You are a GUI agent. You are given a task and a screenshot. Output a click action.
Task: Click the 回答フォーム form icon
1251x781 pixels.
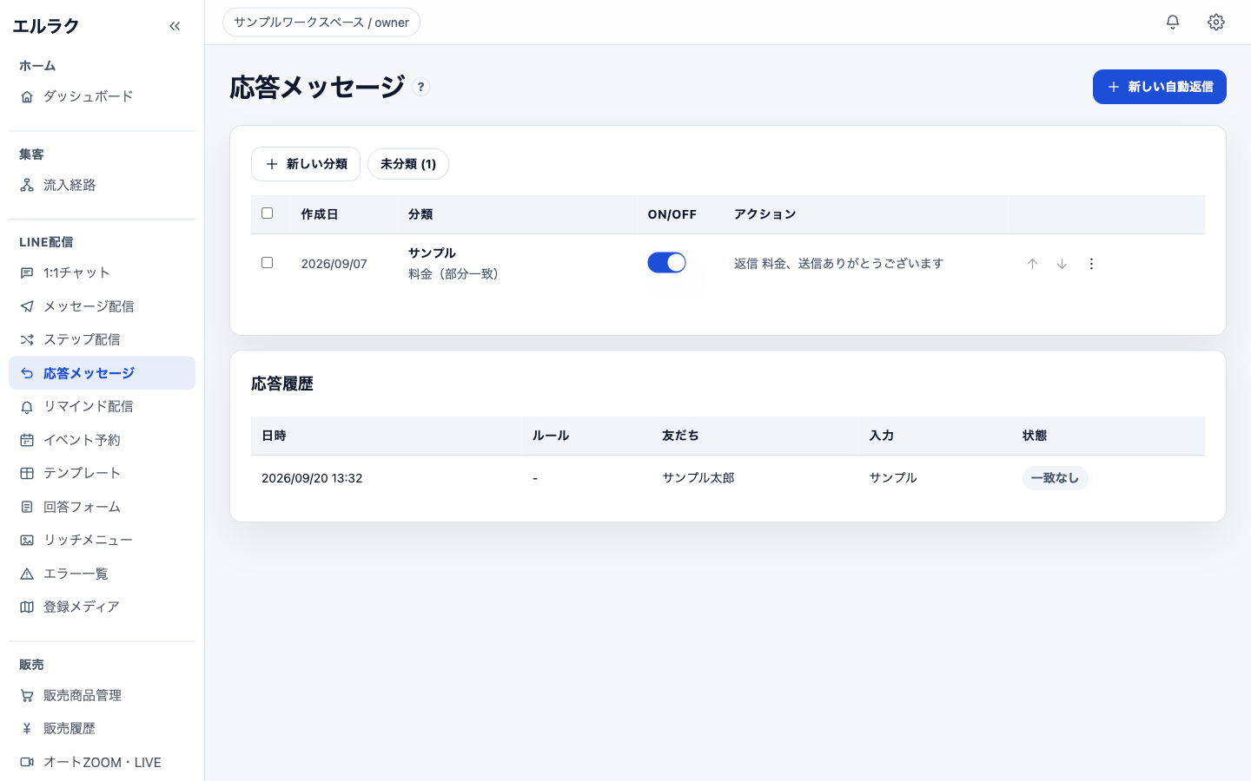click(x=27, y=507)
